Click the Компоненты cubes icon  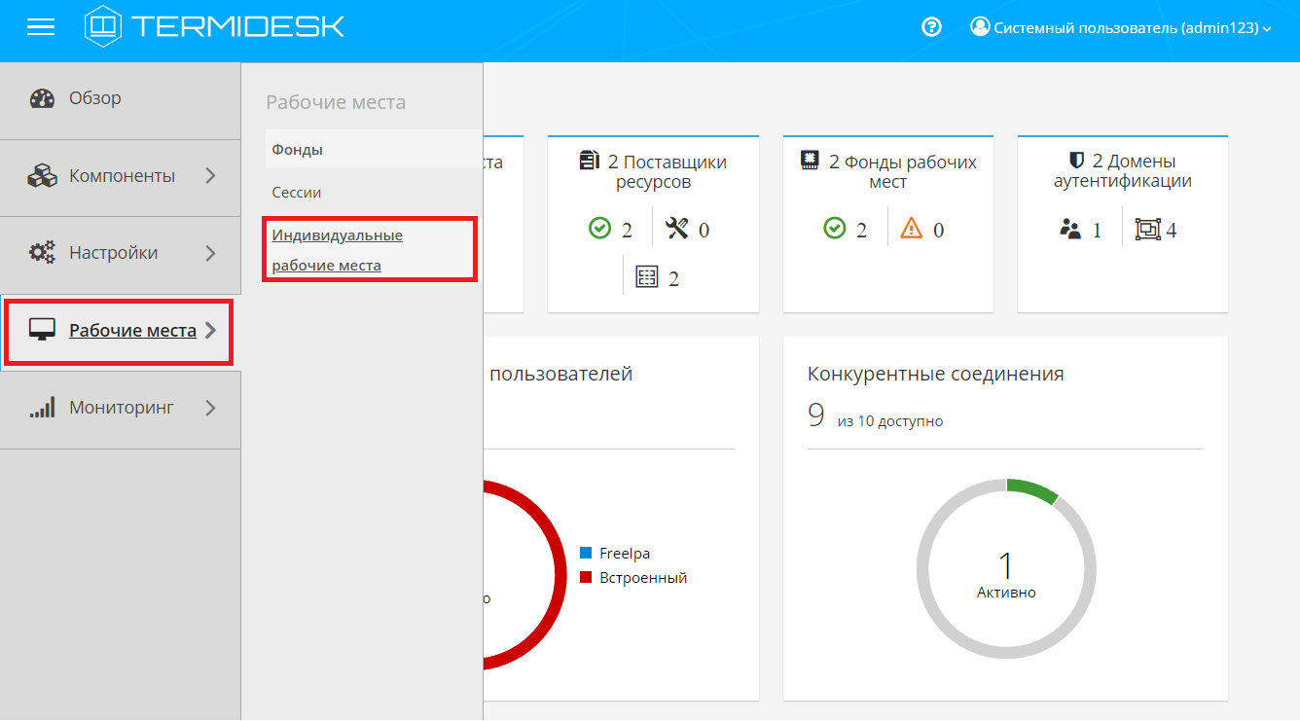tap(42, 176)
